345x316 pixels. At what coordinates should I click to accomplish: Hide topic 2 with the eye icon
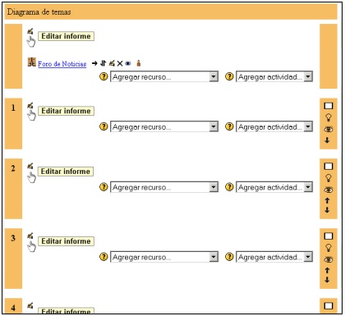tap(329, 190)
